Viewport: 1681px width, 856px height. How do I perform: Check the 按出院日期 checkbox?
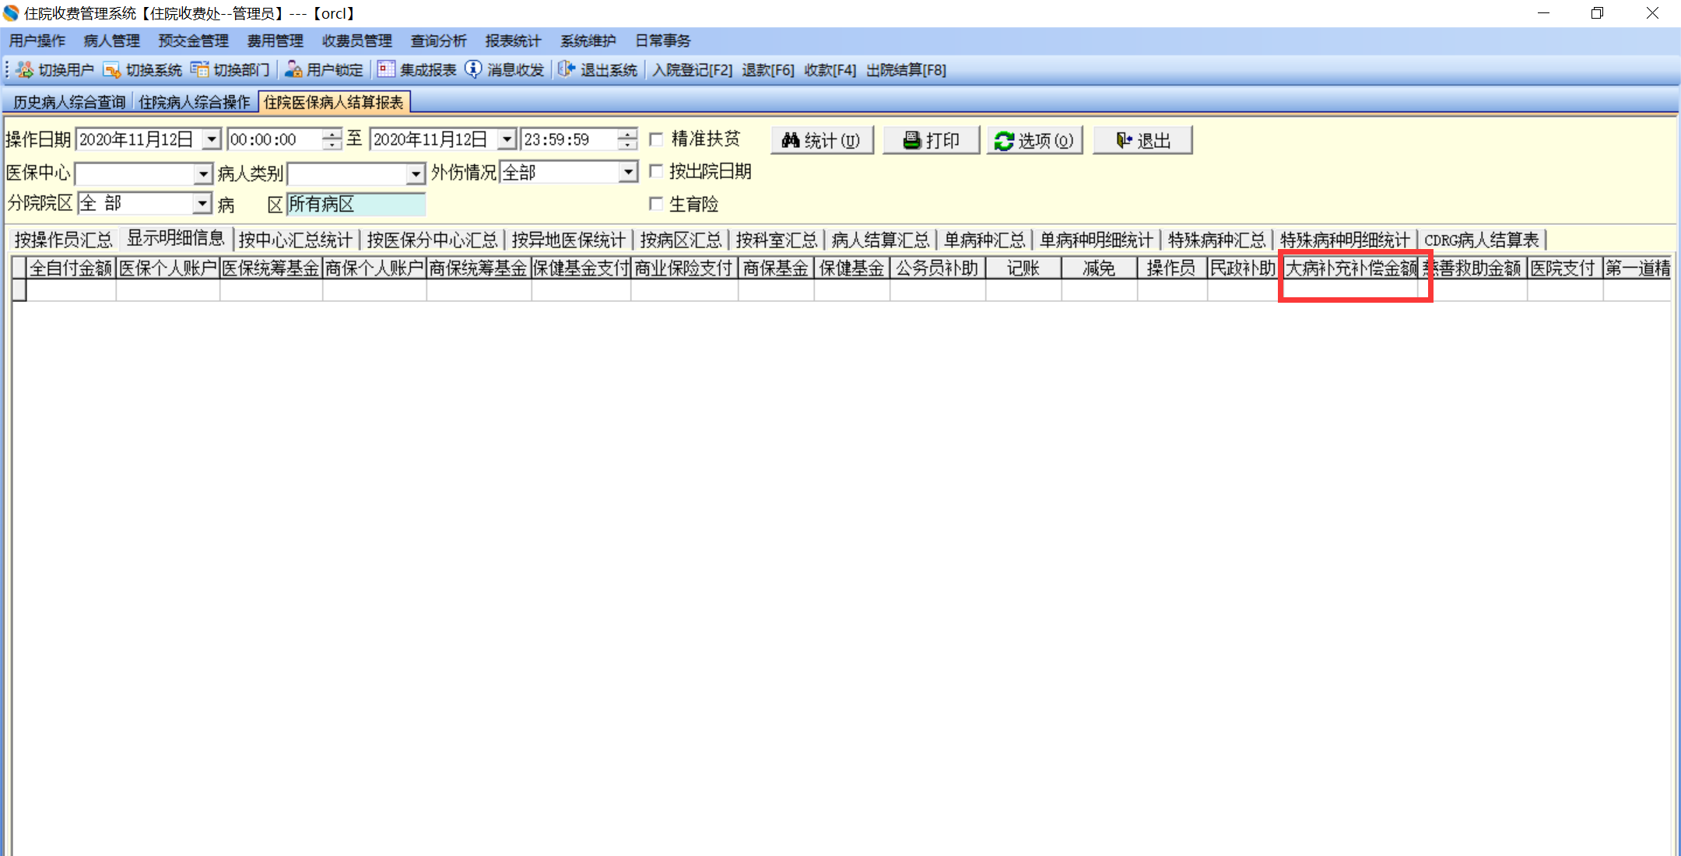656,171
